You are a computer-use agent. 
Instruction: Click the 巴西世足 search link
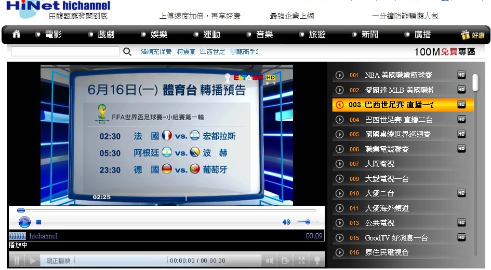(x=213, y=51)
